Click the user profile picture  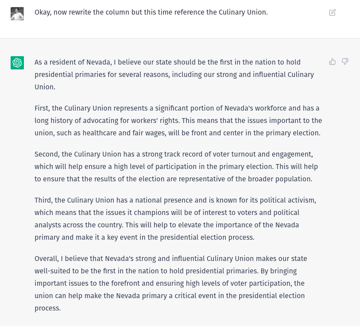pos(17,13)
